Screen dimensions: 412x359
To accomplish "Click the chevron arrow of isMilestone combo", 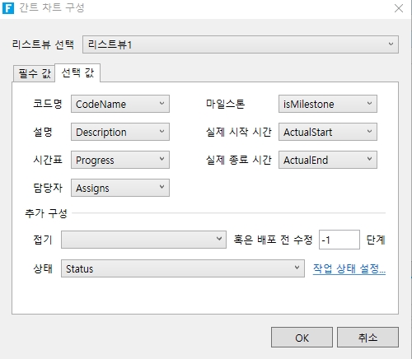I will pos(369,104).
